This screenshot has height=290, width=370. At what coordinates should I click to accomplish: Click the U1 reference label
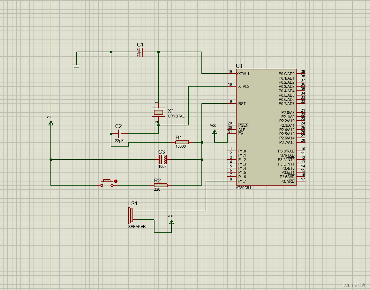239,66
